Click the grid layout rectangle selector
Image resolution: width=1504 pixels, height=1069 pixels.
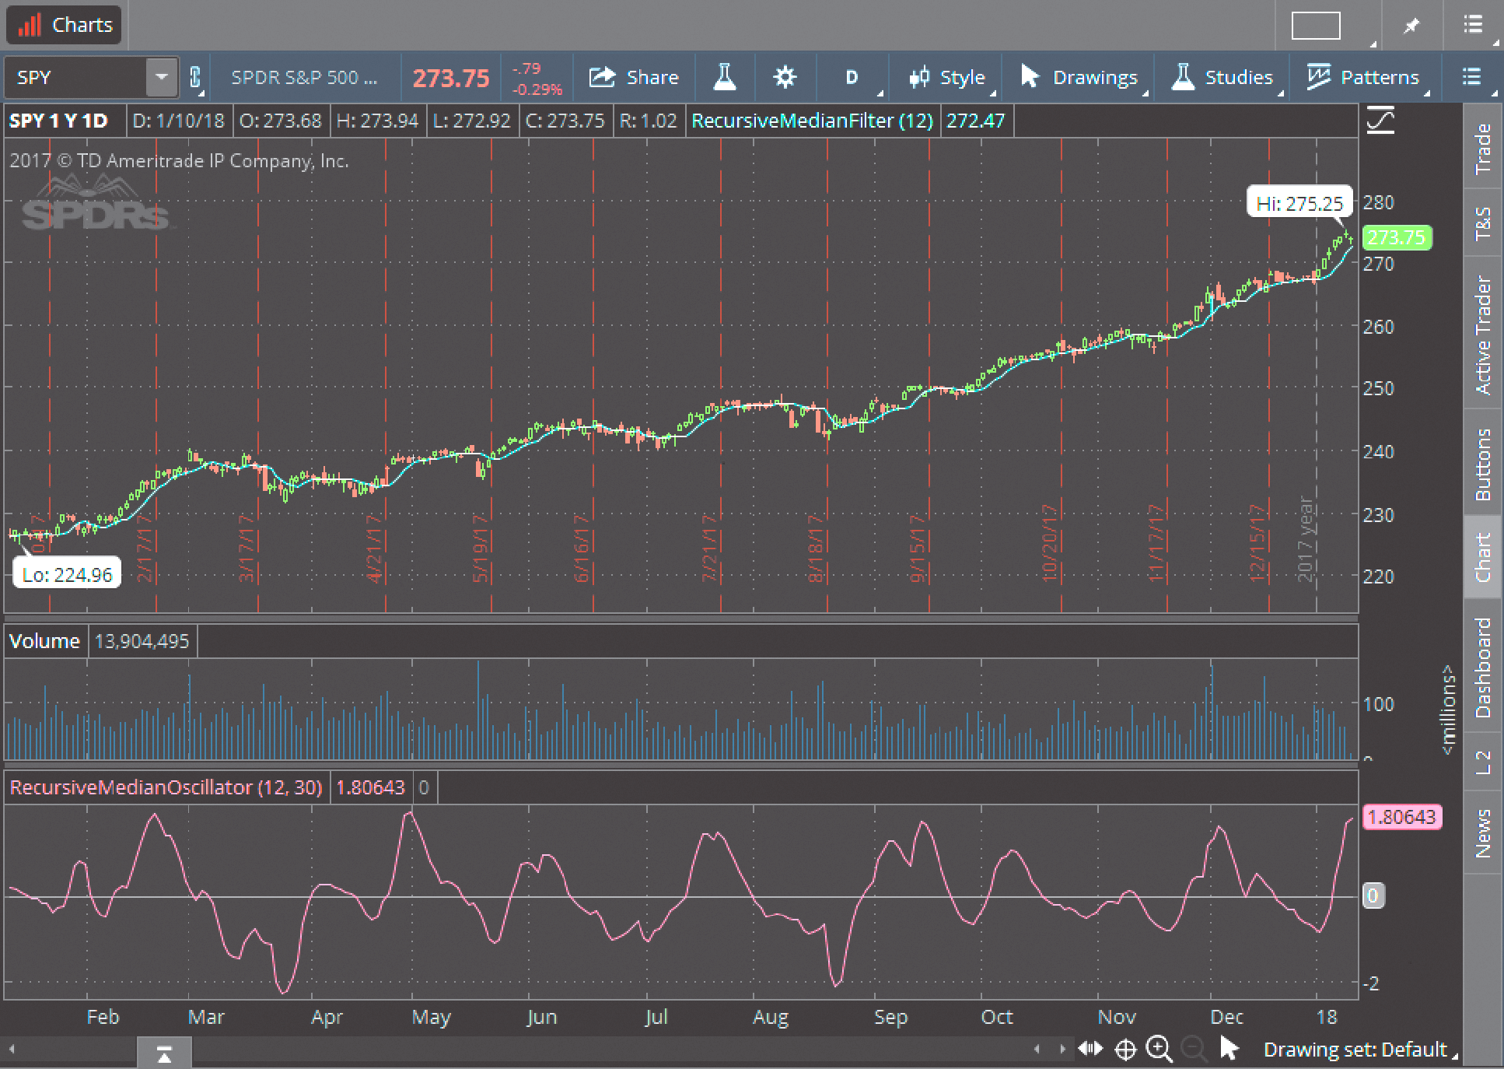(x=1316, y=26)
